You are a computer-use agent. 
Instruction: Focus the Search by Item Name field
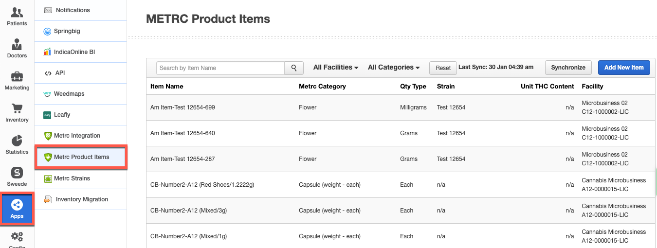coord(220,68)
